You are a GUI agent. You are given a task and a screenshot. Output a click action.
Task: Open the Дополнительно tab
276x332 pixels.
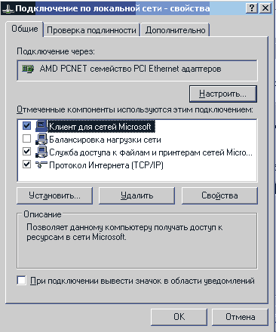175,30
